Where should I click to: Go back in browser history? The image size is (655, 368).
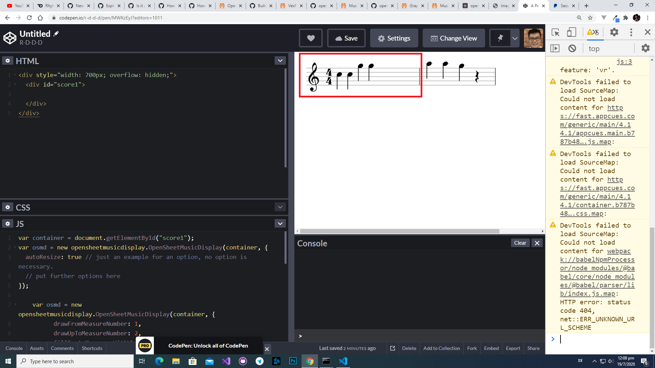click(8, 18)
